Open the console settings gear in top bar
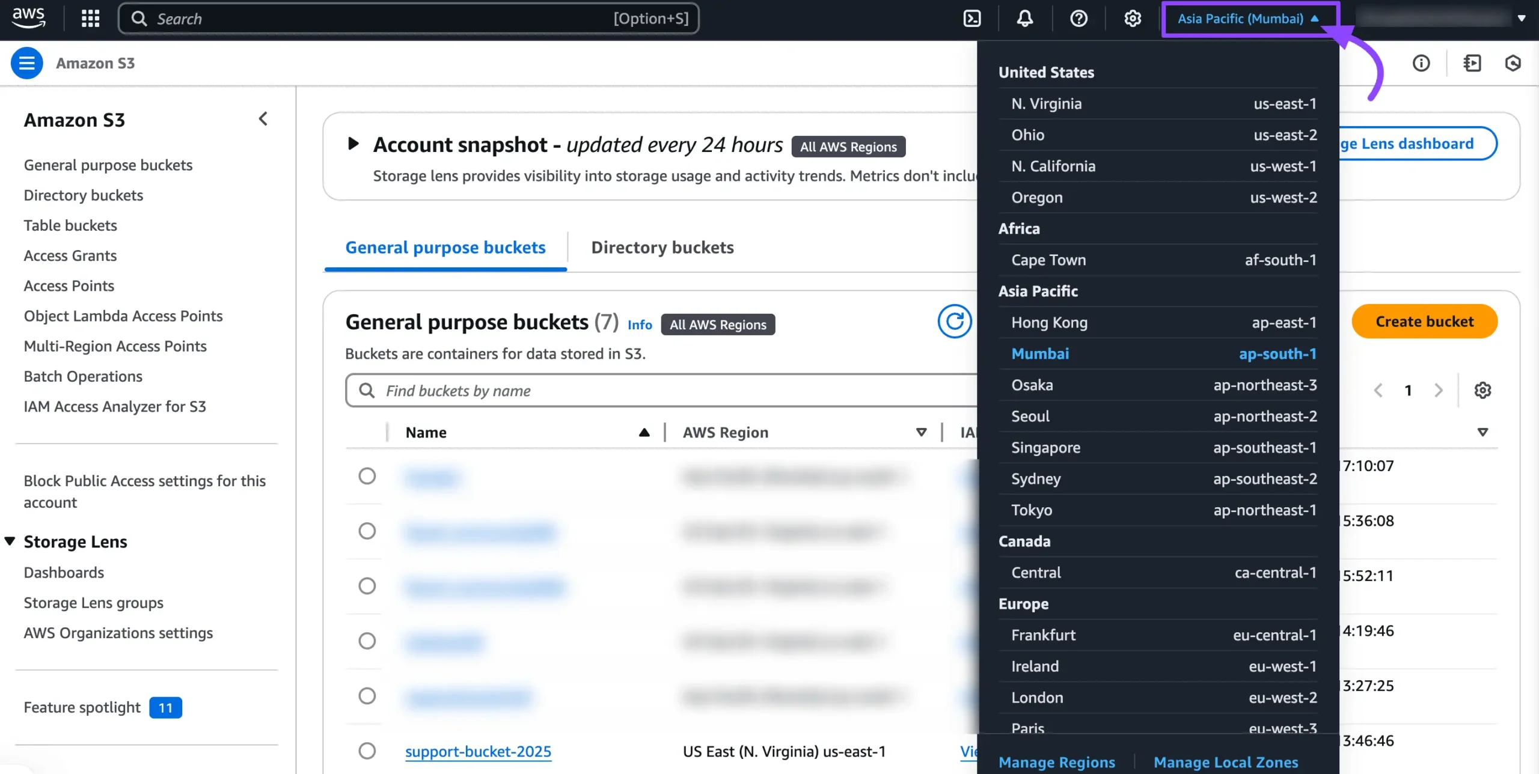The width and height of the screenshot is (1539, 774). tap(1133, 19)
